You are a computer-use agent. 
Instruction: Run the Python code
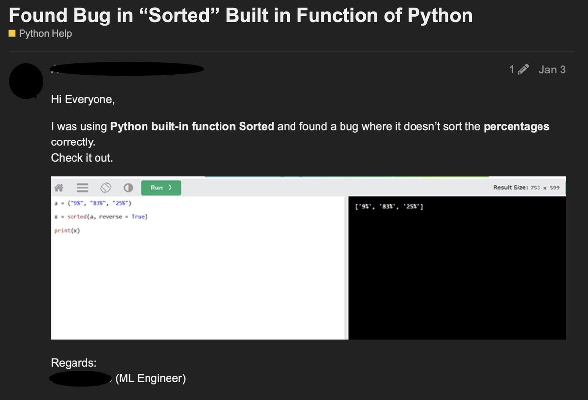(161, 188)
